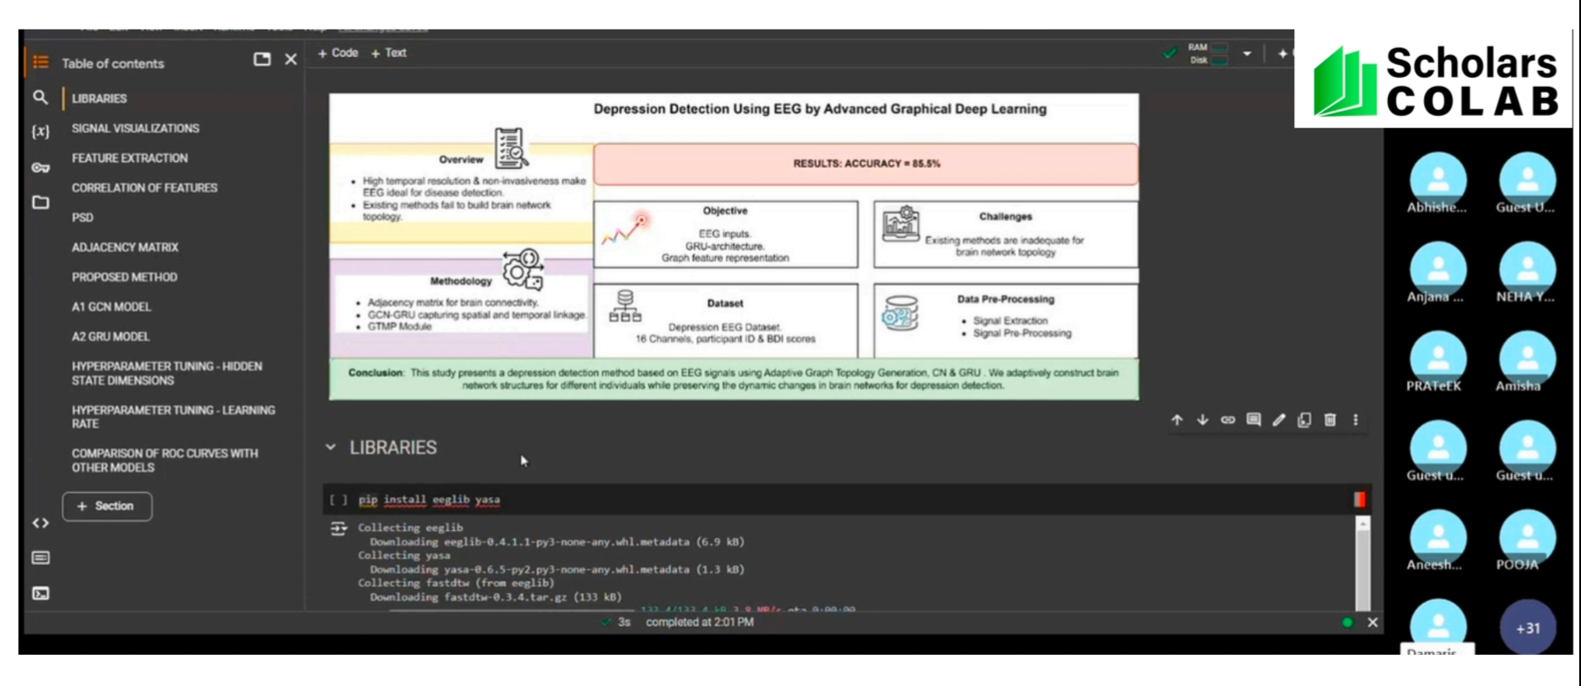Click the add Section button

[x=107, y=506]
